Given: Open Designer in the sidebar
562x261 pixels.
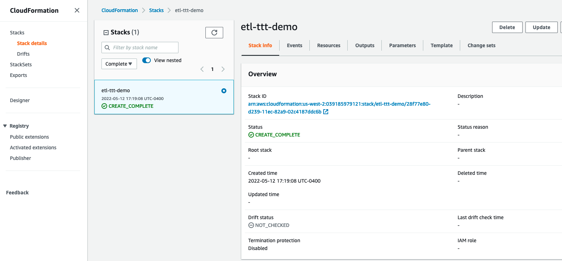Looking at the screenshot, I should pos(20,100).
